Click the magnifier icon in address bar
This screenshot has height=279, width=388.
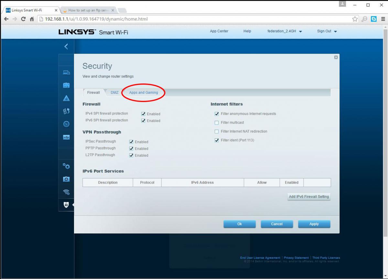[365, 19]
